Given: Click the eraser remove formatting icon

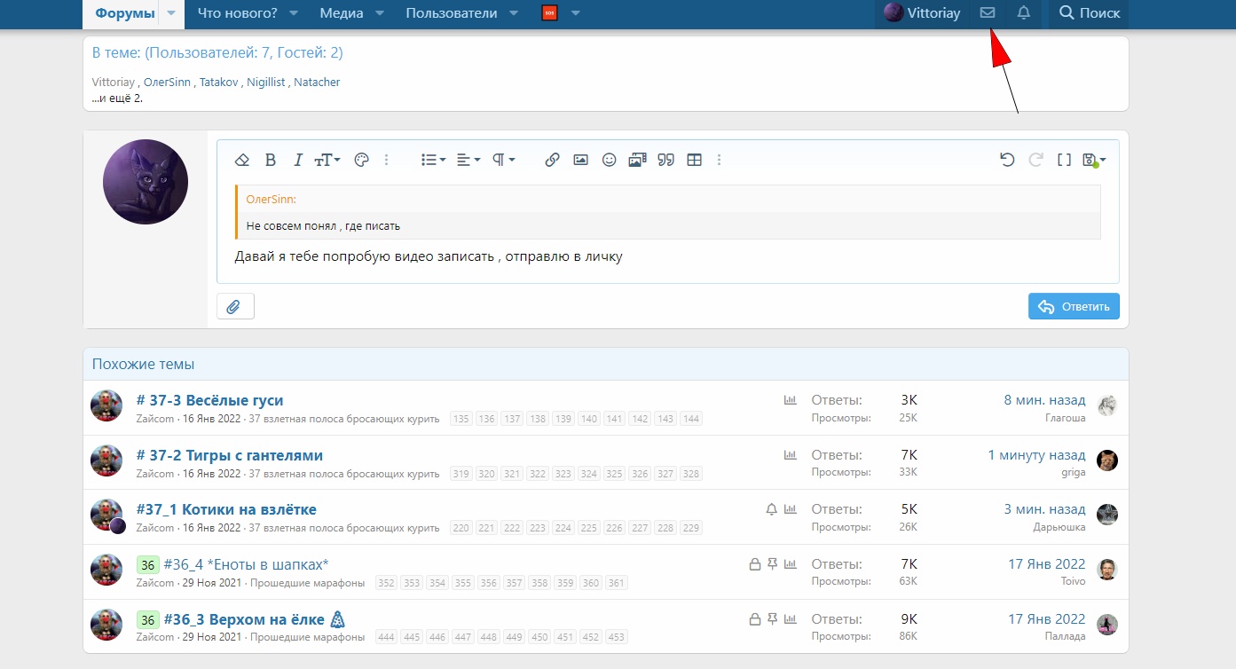Looking at the screenshot, I should pyautogui.click(x=241, y=160).
